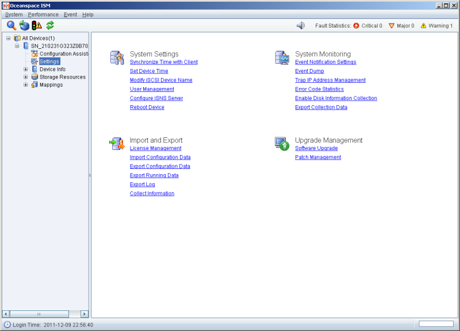Image resolution: width=460 pixels, height=331 pixels.
Task: Click the All Devices folder icon
Action: 17,38
